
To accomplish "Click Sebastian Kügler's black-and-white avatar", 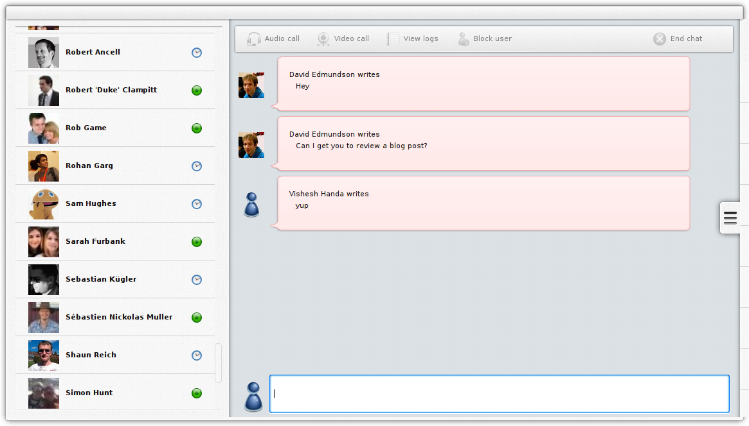I will coord(44,280).
